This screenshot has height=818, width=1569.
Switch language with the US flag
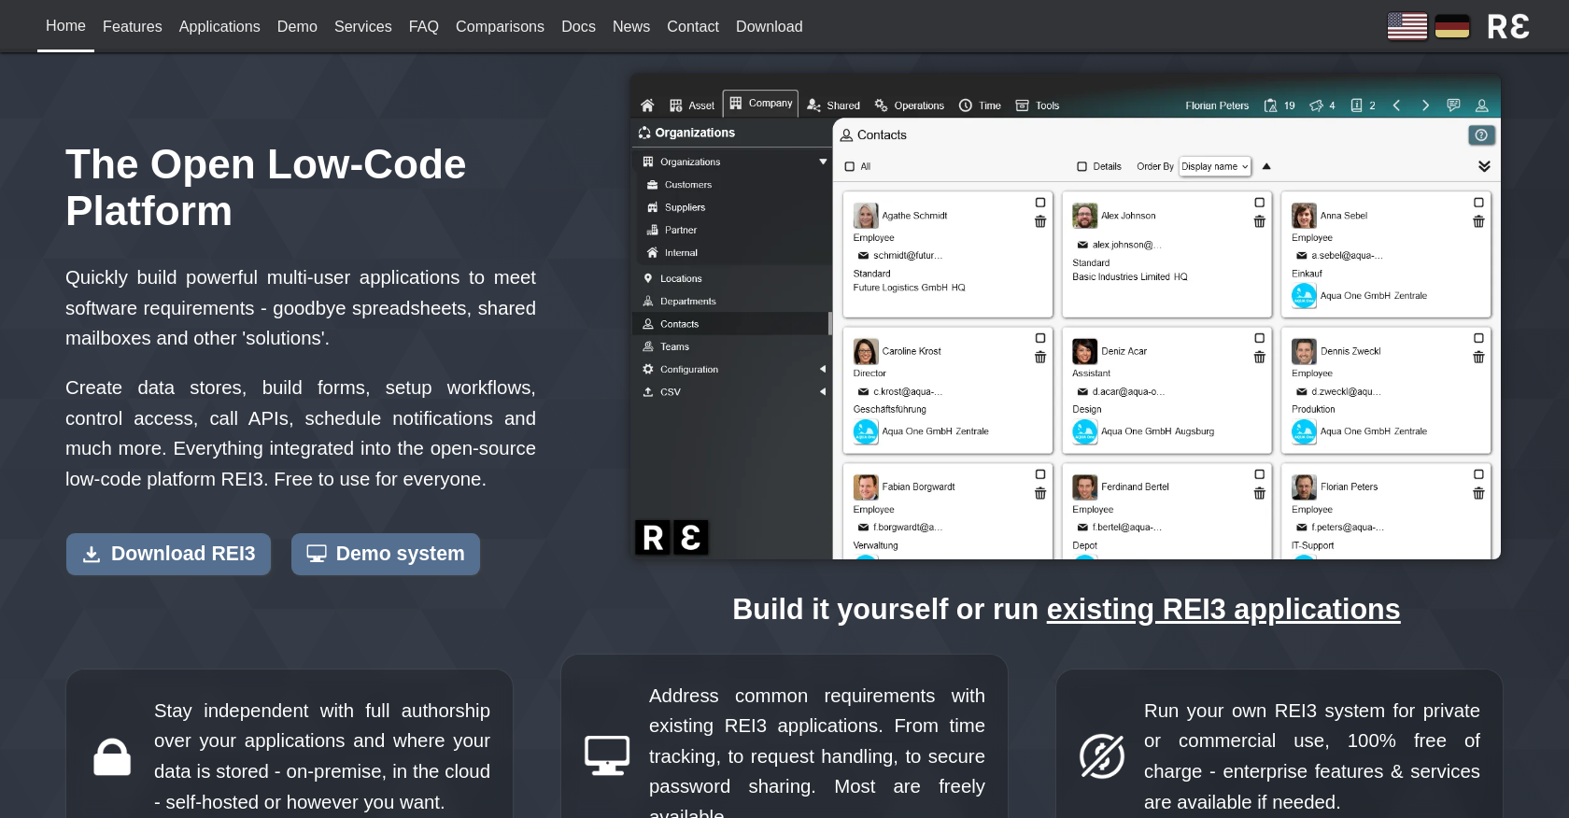click(x=1407, y=26)
